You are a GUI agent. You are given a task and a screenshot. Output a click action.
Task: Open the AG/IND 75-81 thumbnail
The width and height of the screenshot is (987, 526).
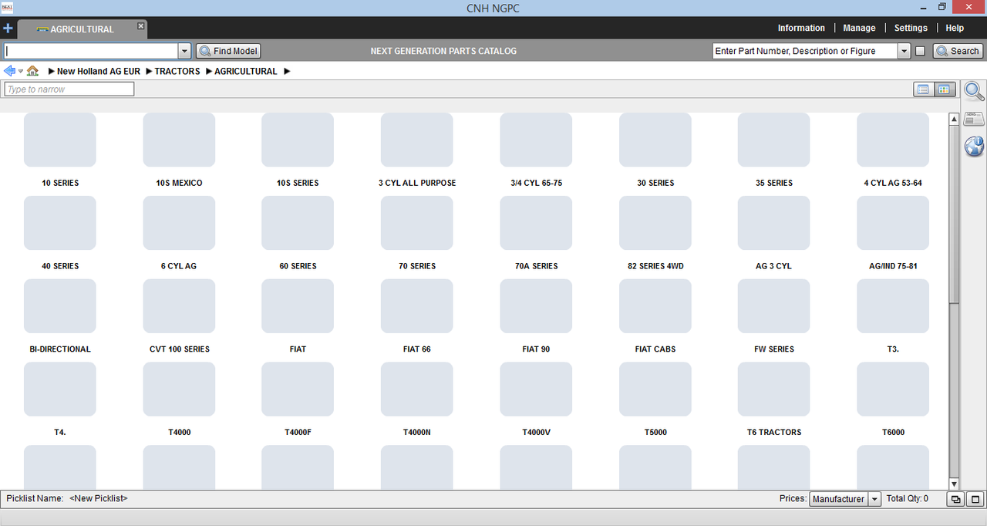tap(893, 223)
